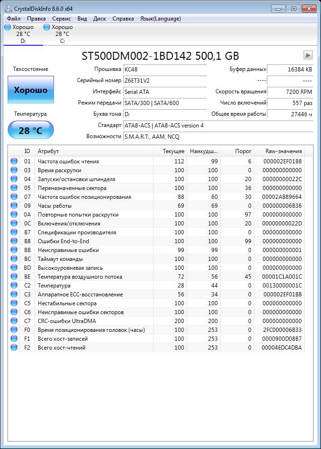Click the serial number field Z6ET31V2
The image size is (321, 449).
point(165,81)
